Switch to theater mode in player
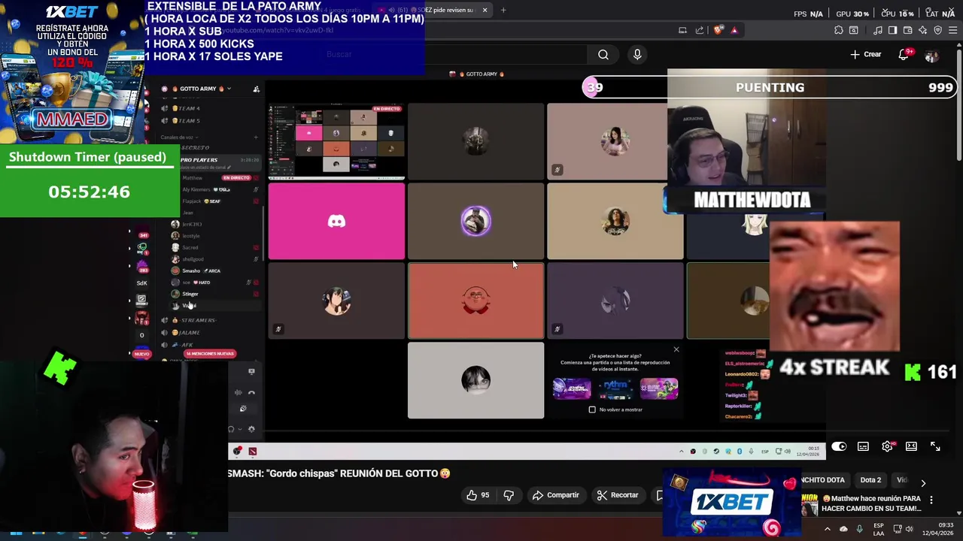 tap(911, 446)
